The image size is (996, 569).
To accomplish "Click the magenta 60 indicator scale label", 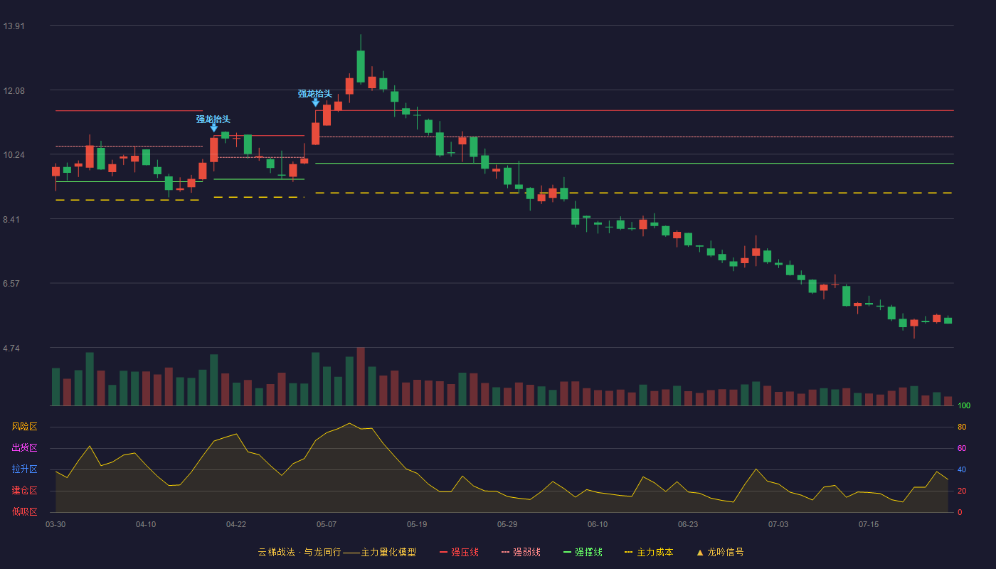I will (x=962, y=448).
